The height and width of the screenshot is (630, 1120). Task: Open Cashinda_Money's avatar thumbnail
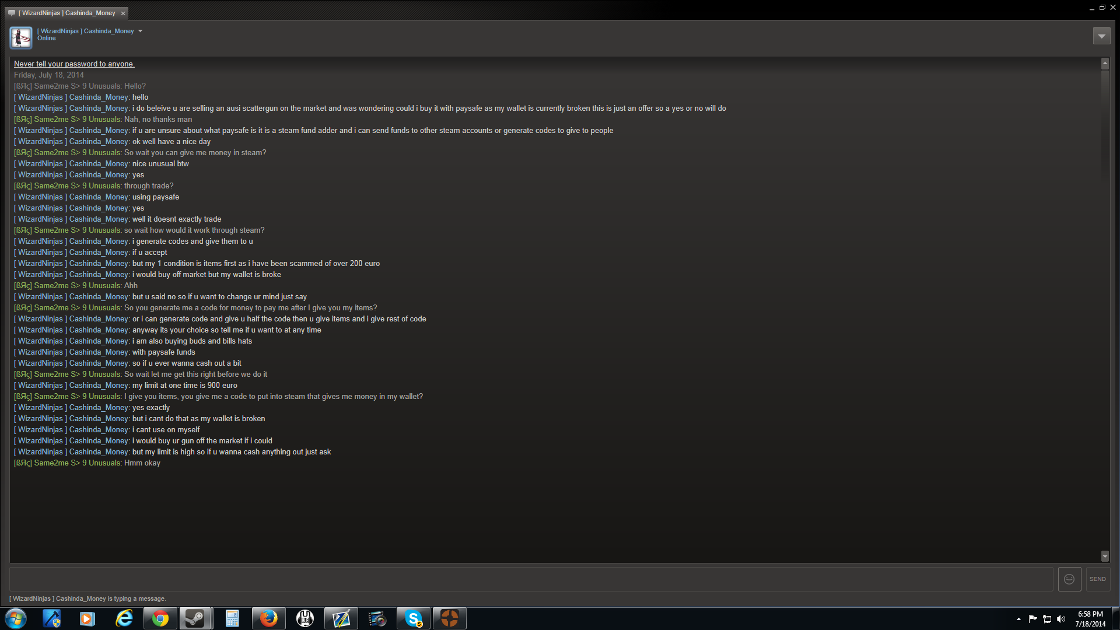(21, 38)
